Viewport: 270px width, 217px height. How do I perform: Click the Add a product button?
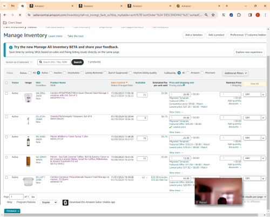(x=216, y=35)
